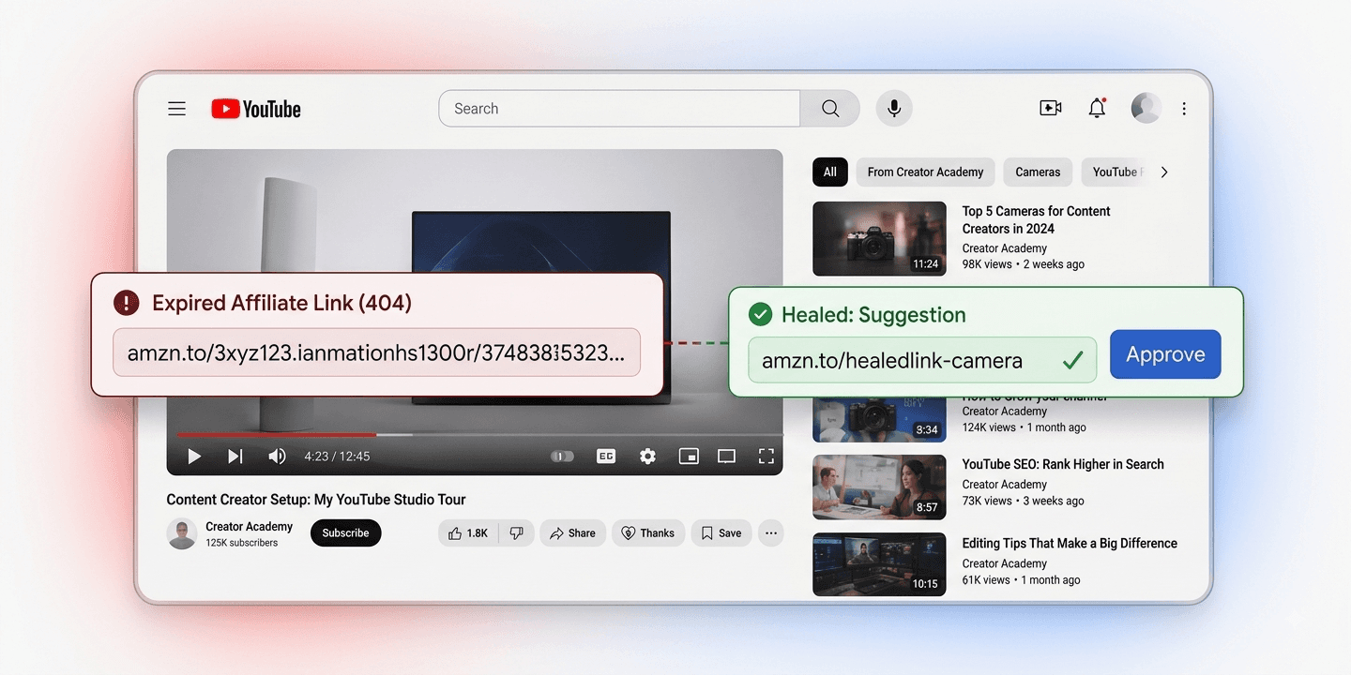Viewport: 1351px width, 675px height.
Task: Open 'Editing Tips That Make a Big Difference'
Action: (1070, 543)
